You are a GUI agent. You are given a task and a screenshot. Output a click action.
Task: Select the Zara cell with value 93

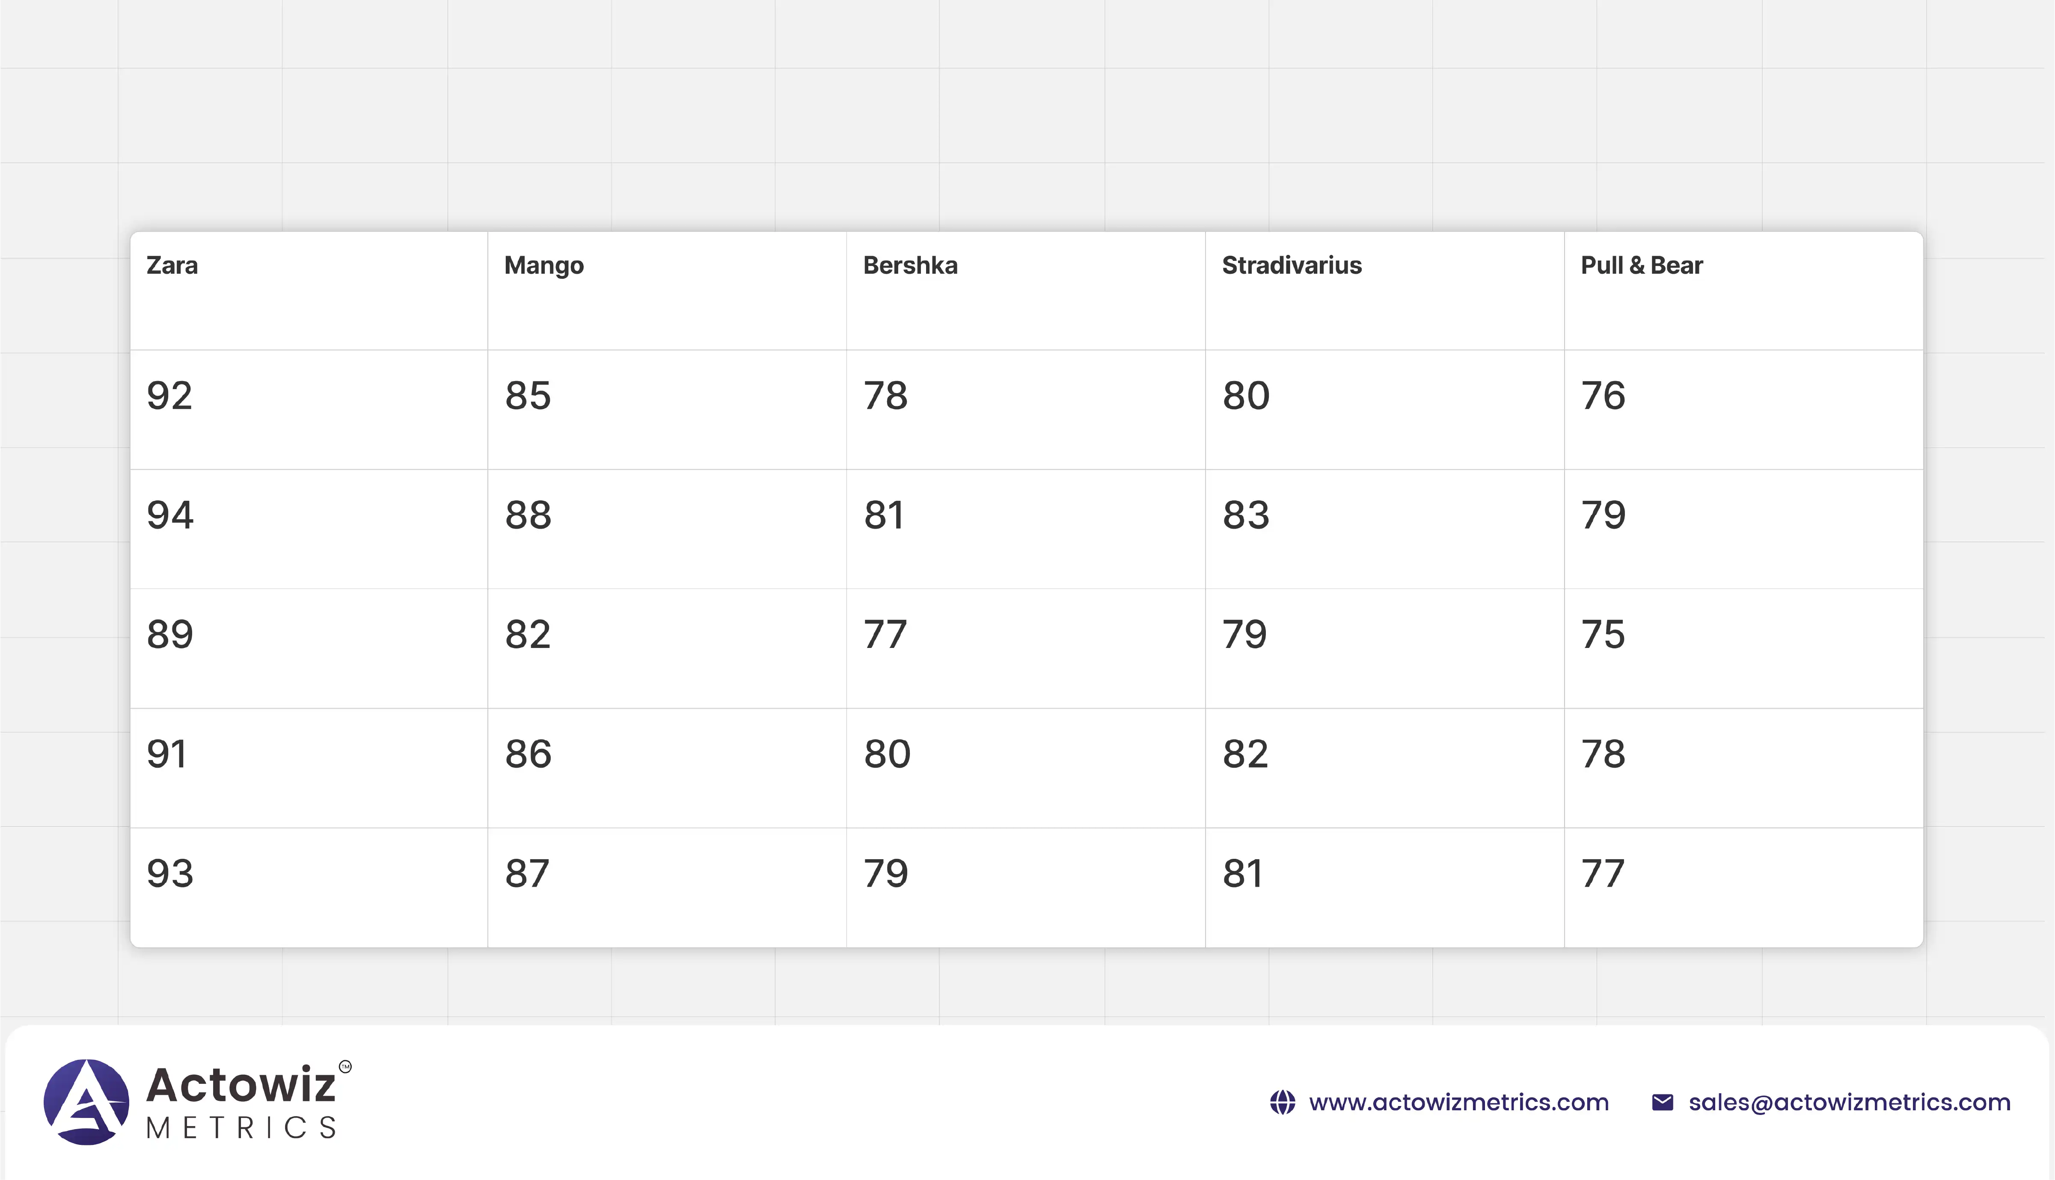tap(170, 873)
